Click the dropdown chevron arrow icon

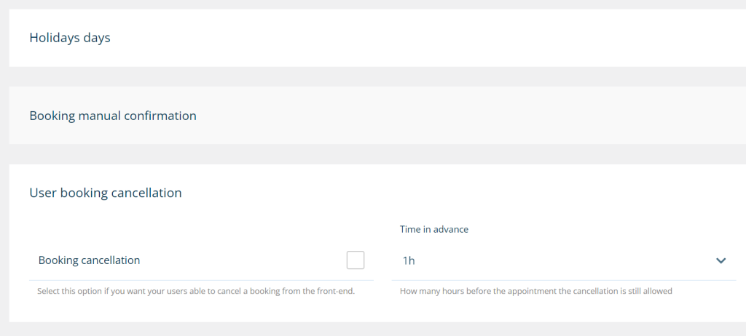pos(721,260)
